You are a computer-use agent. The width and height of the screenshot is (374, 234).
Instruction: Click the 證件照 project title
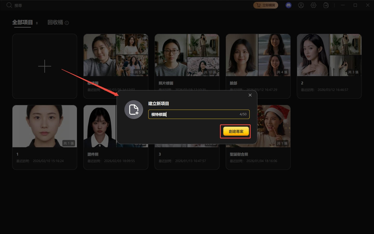(93, 154)
